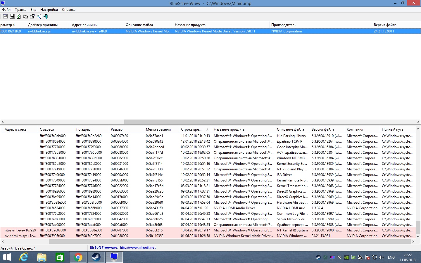Select the nvlddmkm.sys crash row
This screenshot has width=421, height=263.
(210, 31)
